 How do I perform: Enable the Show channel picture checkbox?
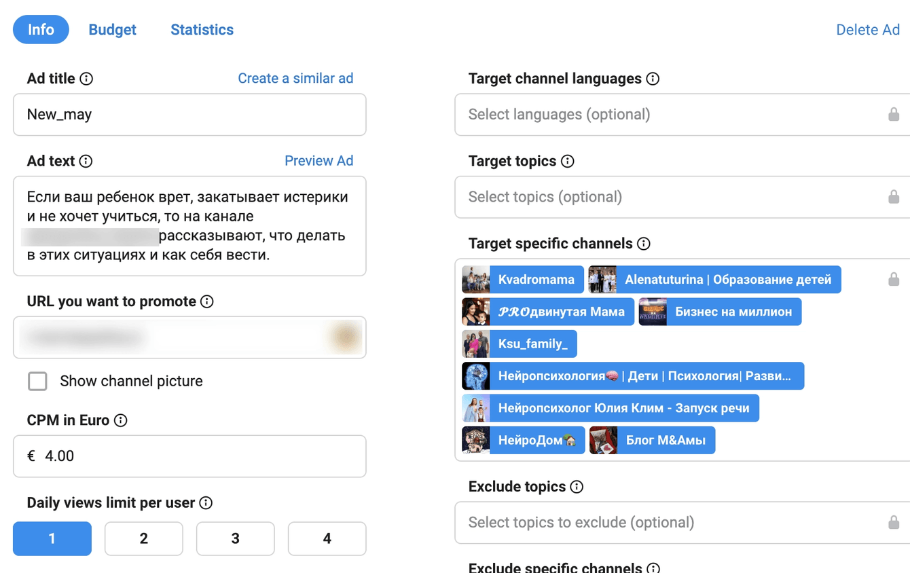point(37,382)
